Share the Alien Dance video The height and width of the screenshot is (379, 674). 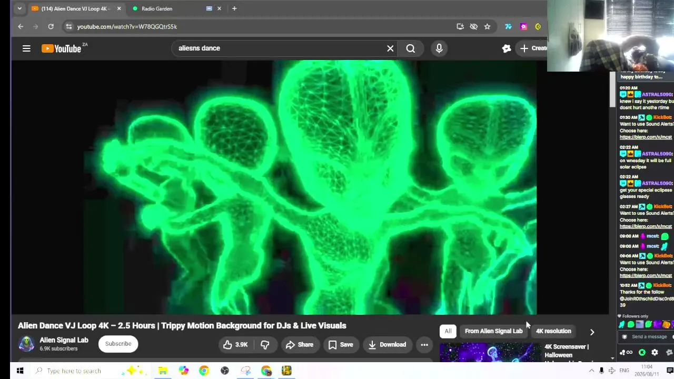tap(300, 345)
